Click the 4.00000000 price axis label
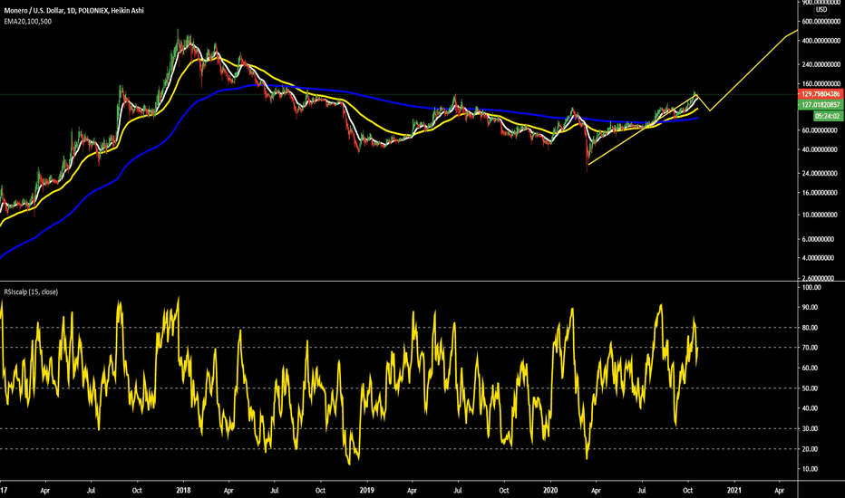Image resolution: width=845 pixels, height=498 pixels. coord(821,258)
